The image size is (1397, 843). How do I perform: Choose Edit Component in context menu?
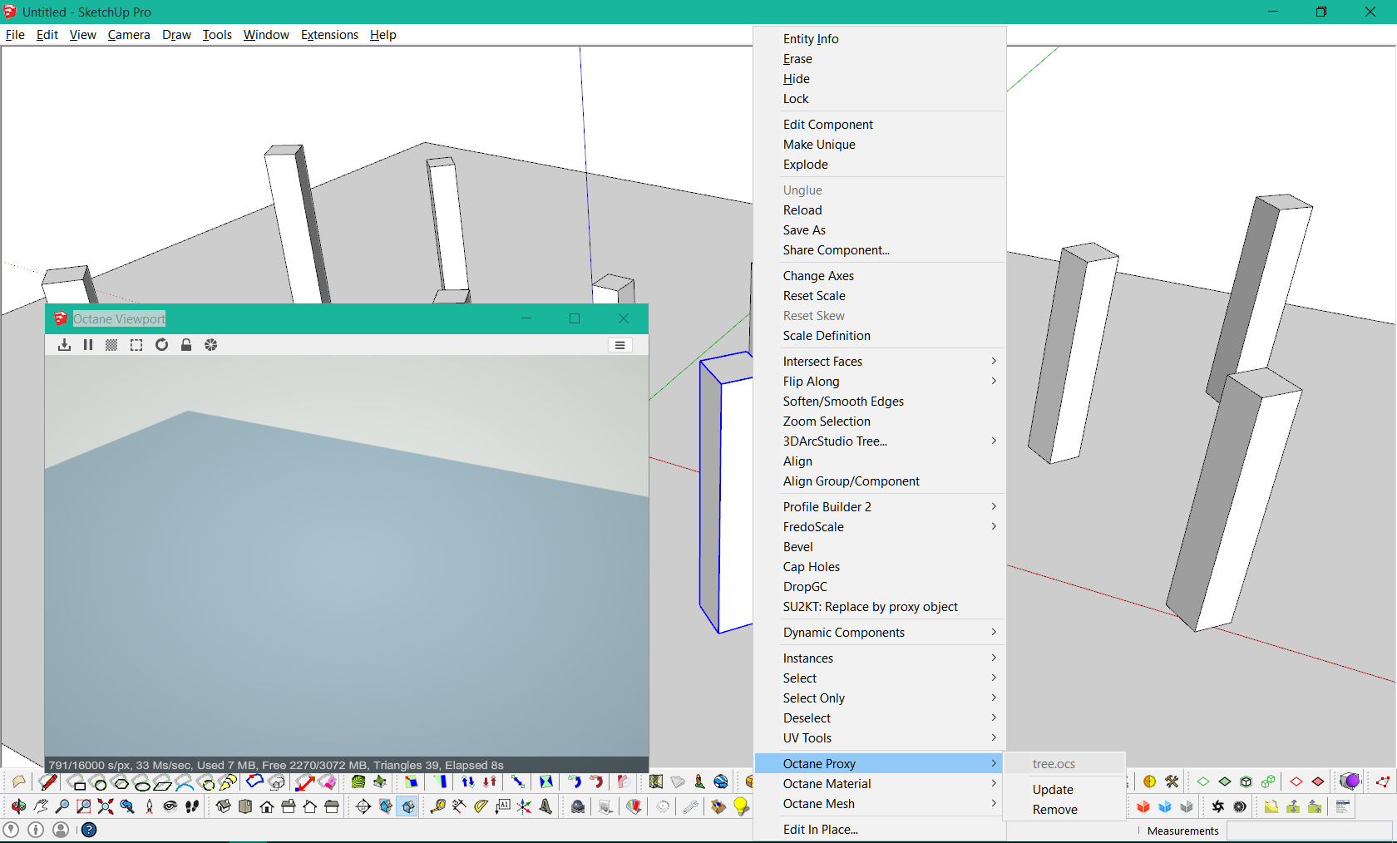880,125
